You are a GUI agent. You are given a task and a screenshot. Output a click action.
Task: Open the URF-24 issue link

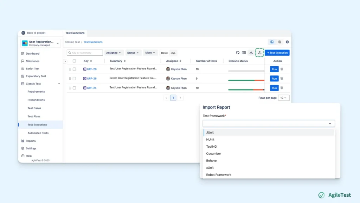click(92, 88)
